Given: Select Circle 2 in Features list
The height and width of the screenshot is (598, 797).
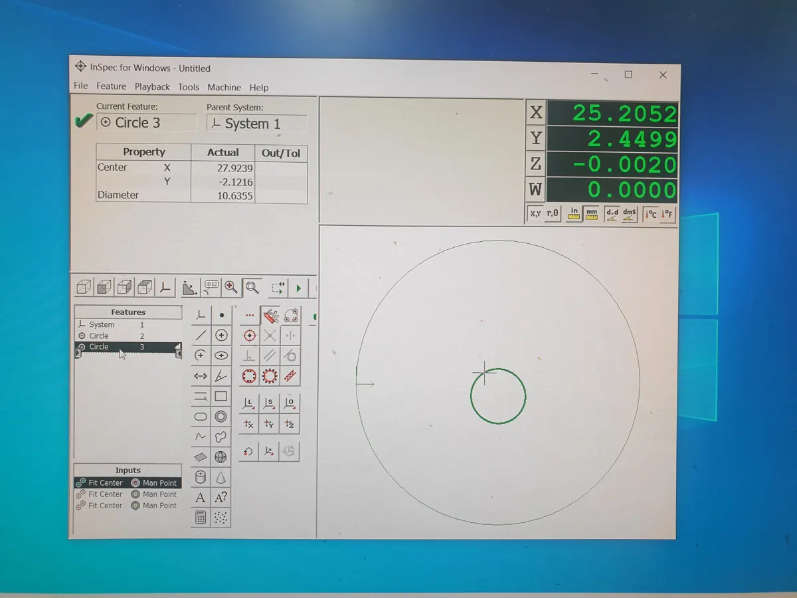Looking at the screenshot, I should click(99, 336).
